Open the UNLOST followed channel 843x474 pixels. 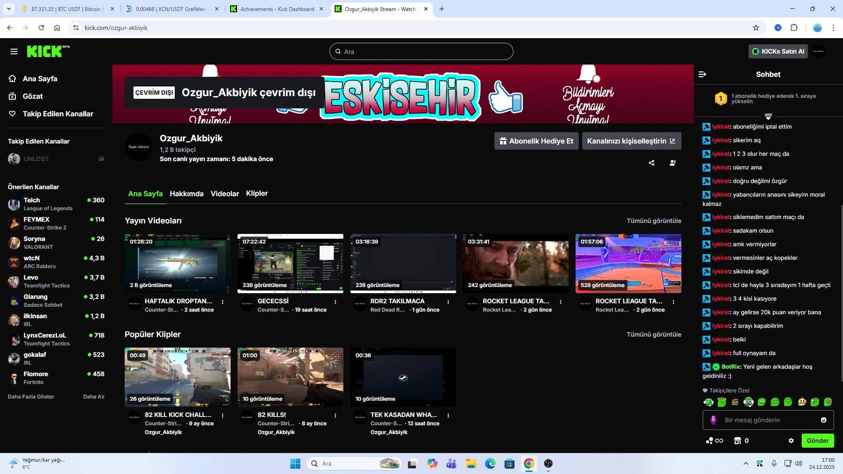point(56,159)
